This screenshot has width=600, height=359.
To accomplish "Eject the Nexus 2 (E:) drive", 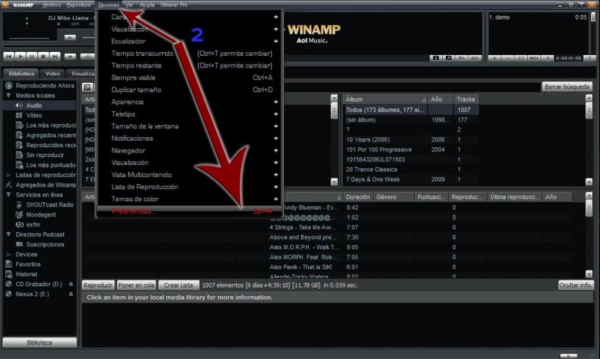I will coord(71,294).
